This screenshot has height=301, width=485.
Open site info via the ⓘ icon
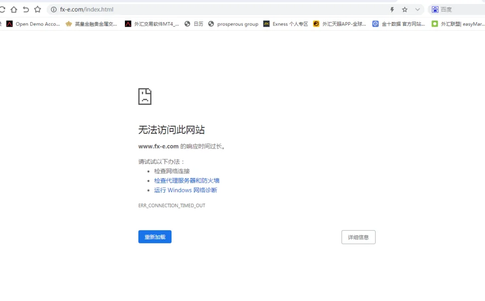[53, 9]
